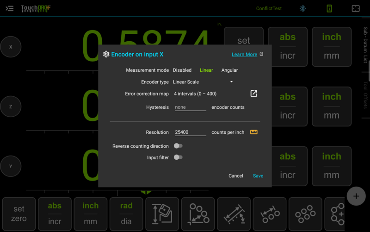Image resolution: width=370 pixels, height=232 pixels.
Task: Tap the Z axis round button
Action: point(11,107)
